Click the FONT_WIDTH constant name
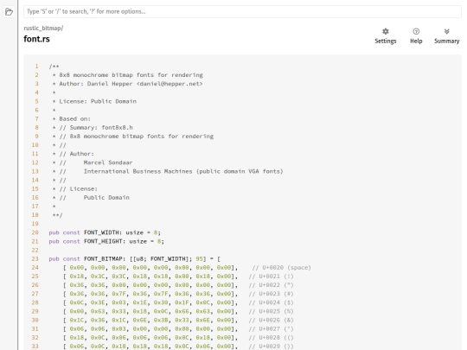This screenshot has width=467, height=350. coord(101,232)
